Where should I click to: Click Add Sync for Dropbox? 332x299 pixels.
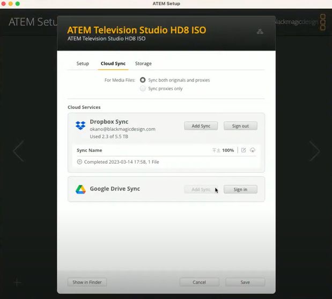tap(201, 126)
